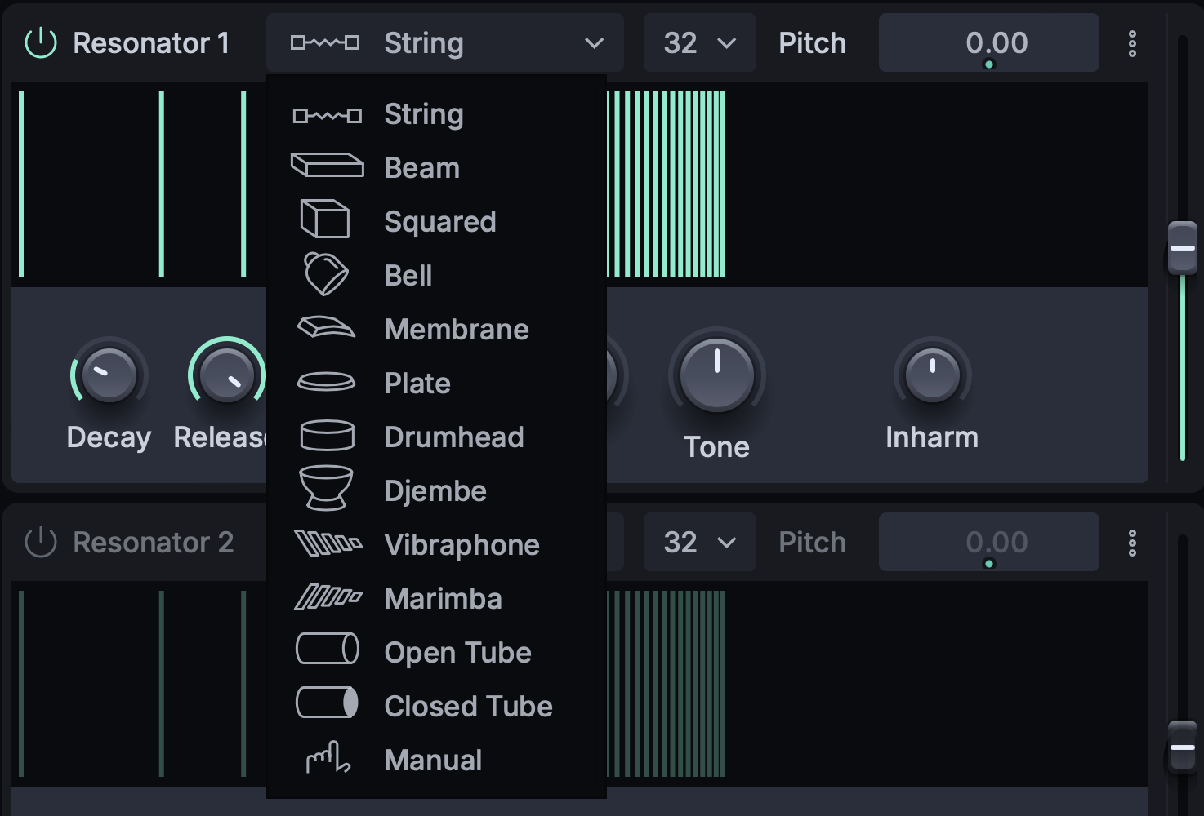The width and height of the screenshot is (1204, 816).
Task: Choose the Beam resonator icon
Action: (x=327, y=166)
